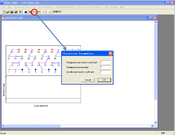175x135 pixels.
Task: Open the Operating Conditions menu
Action: click(25, 7)
